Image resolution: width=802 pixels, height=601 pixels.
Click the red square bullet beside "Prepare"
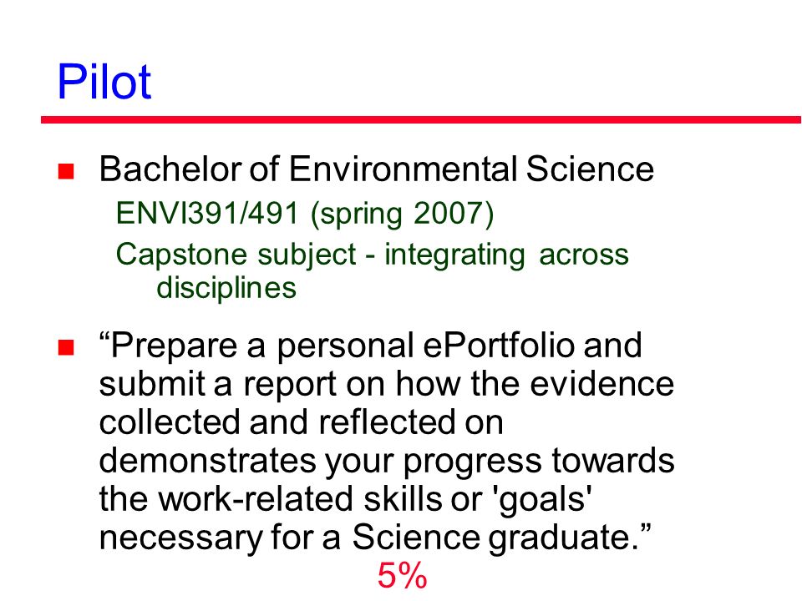click(x=66, y=347)
